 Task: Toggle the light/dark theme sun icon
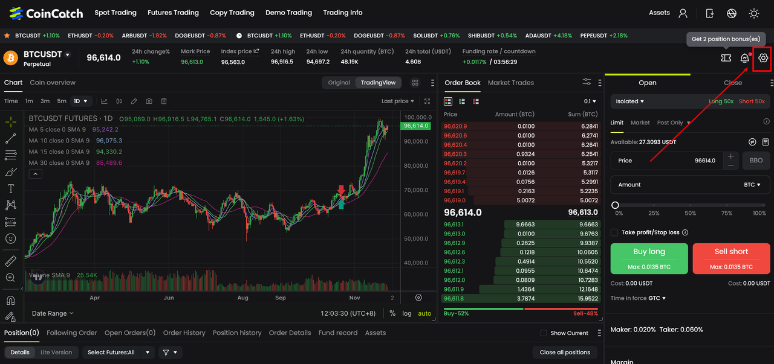754,13
